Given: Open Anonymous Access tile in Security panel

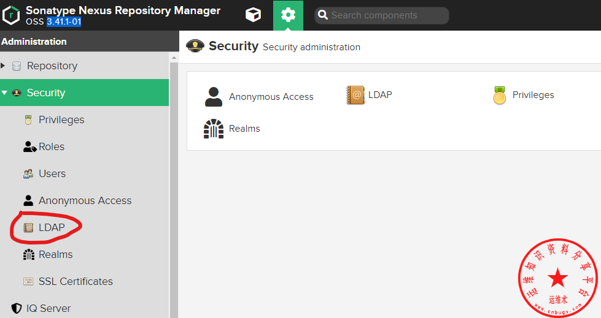Looking at the screenshot, I should pyautogui.click(x=259, y=97).
